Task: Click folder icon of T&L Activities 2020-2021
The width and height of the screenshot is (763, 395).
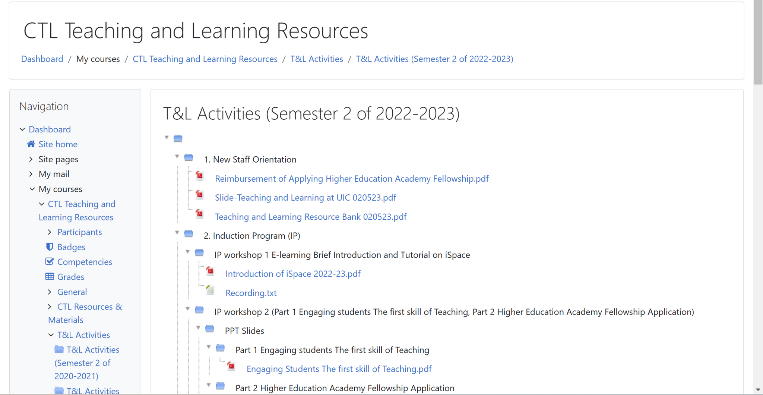Action: pyautogui.click(x=59, y=349)
